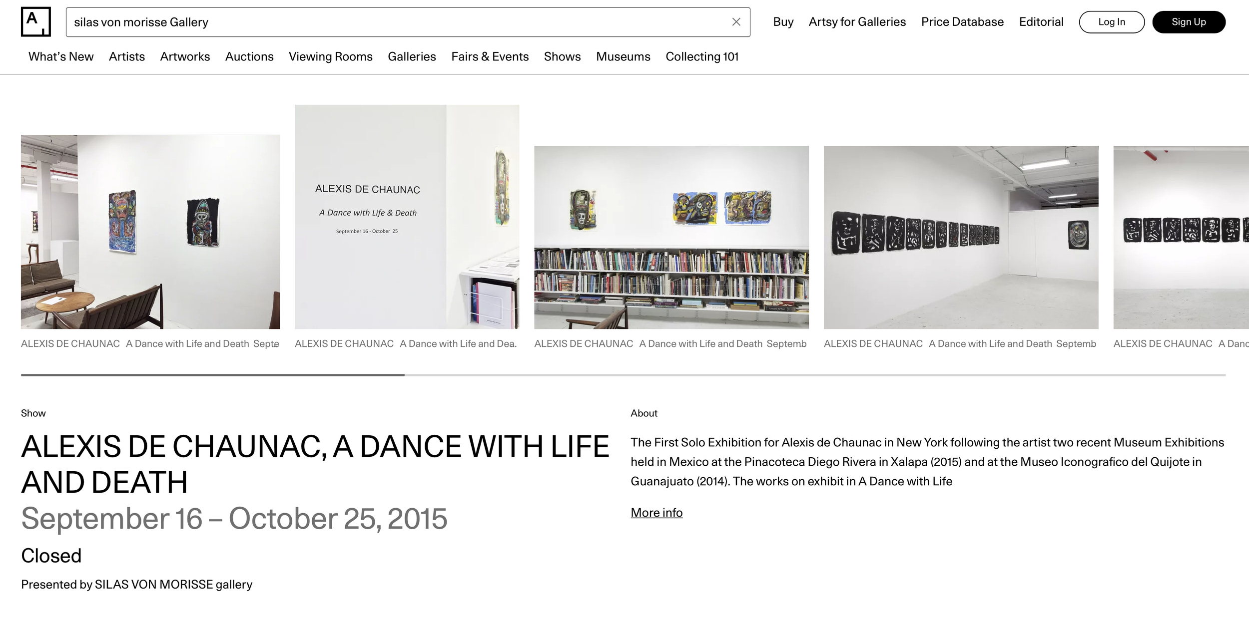Open the Buy menu
The image size is (1249, 623).
click(x=783, y=22)
